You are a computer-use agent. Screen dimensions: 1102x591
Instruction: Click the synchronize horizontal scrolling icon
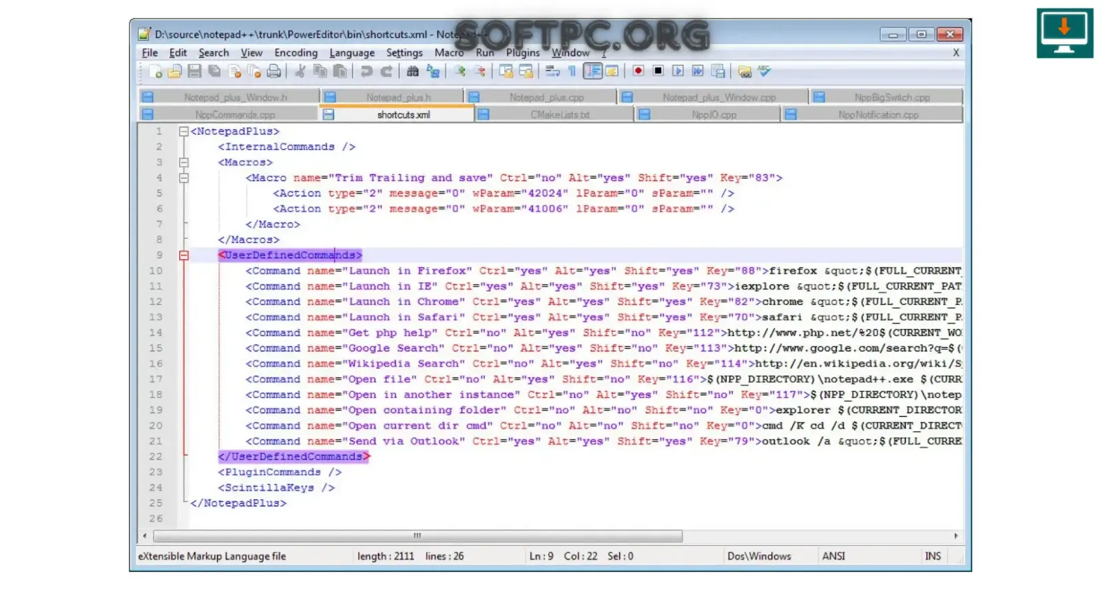[526, 71]
